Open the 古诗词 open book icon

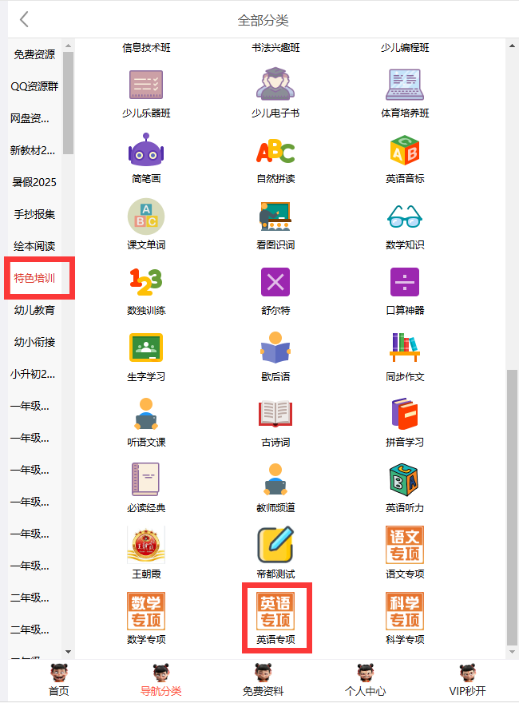click(275, 414)
